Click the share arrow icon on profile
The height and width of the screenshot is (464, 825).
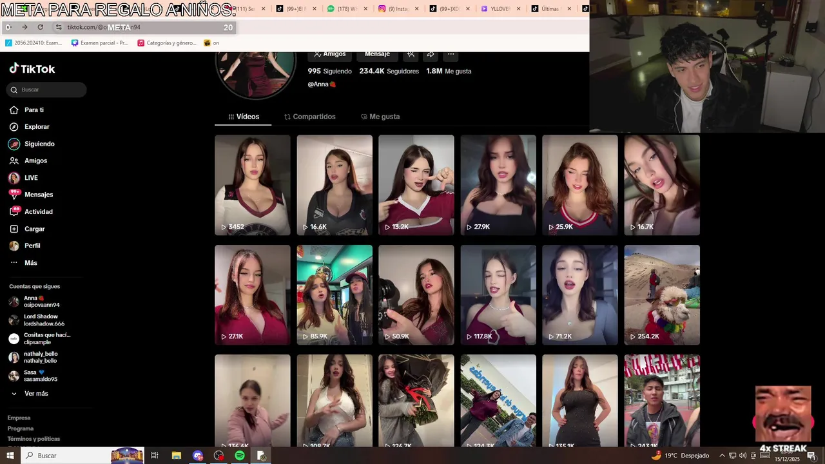tap(431, 54)
